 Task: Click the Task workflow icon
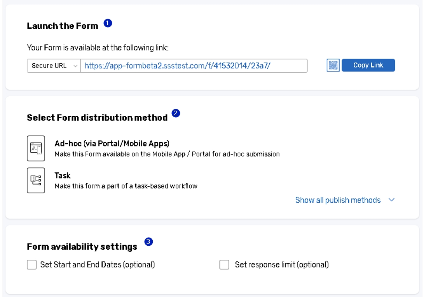coord(36,180)
